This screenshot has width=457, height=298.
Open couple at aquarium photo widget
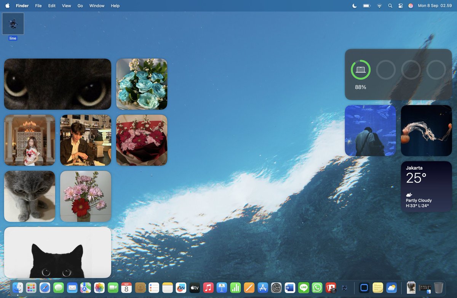click(x=370, y=131)
